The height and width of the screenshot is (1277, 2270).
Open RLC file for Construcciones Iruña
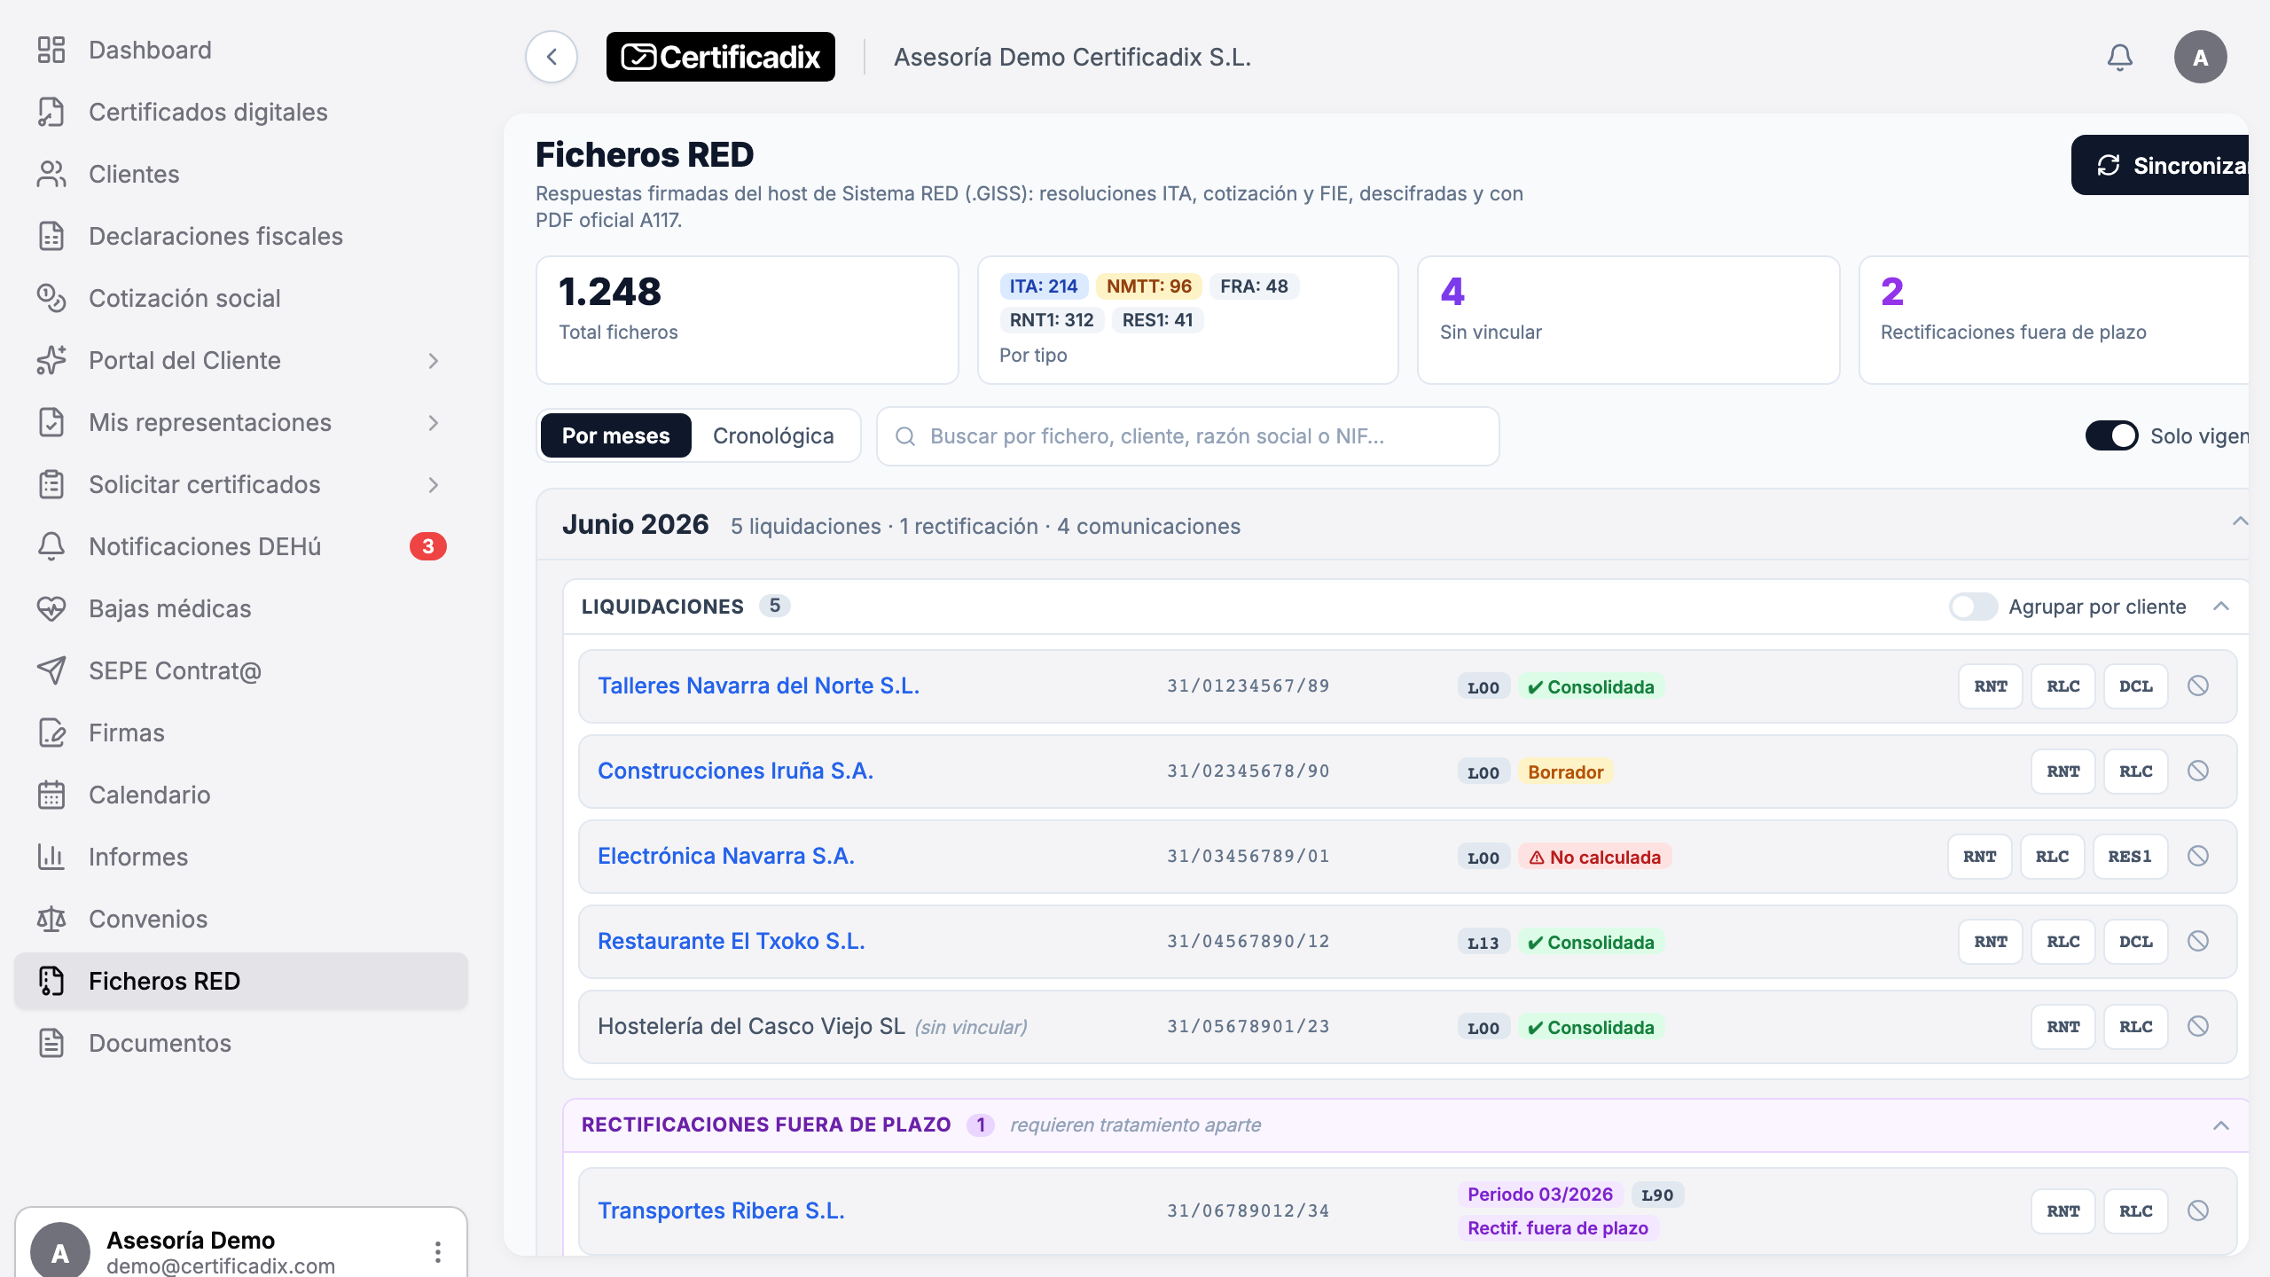point(2136,772)
